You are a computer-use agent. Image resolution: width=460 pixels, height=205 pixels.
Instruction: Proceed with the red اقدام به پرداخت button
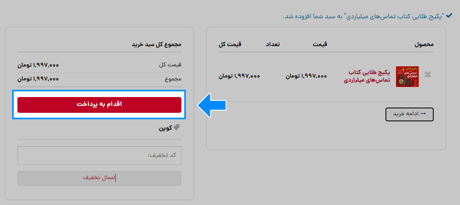(99, 105)
